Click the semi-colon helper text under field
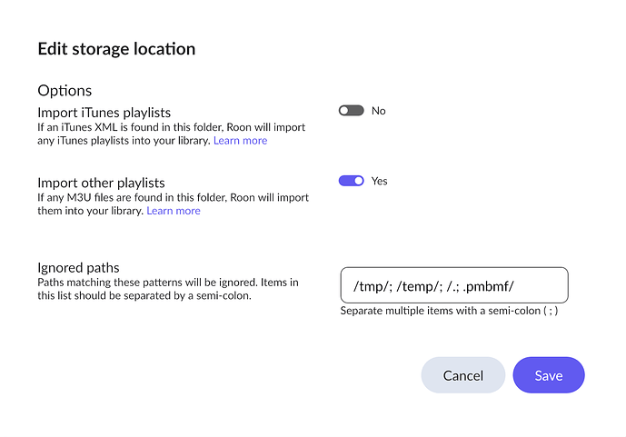Image resolution: width=626 pixels, height=437 pixels. [449, 311]
